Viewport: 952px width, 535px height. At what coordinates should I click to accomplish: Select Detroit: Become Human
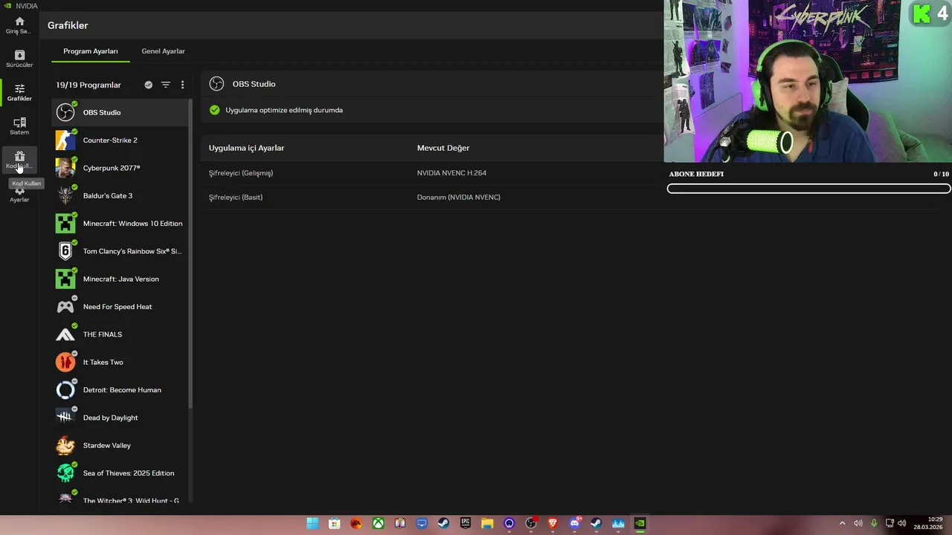coord(120,389)
